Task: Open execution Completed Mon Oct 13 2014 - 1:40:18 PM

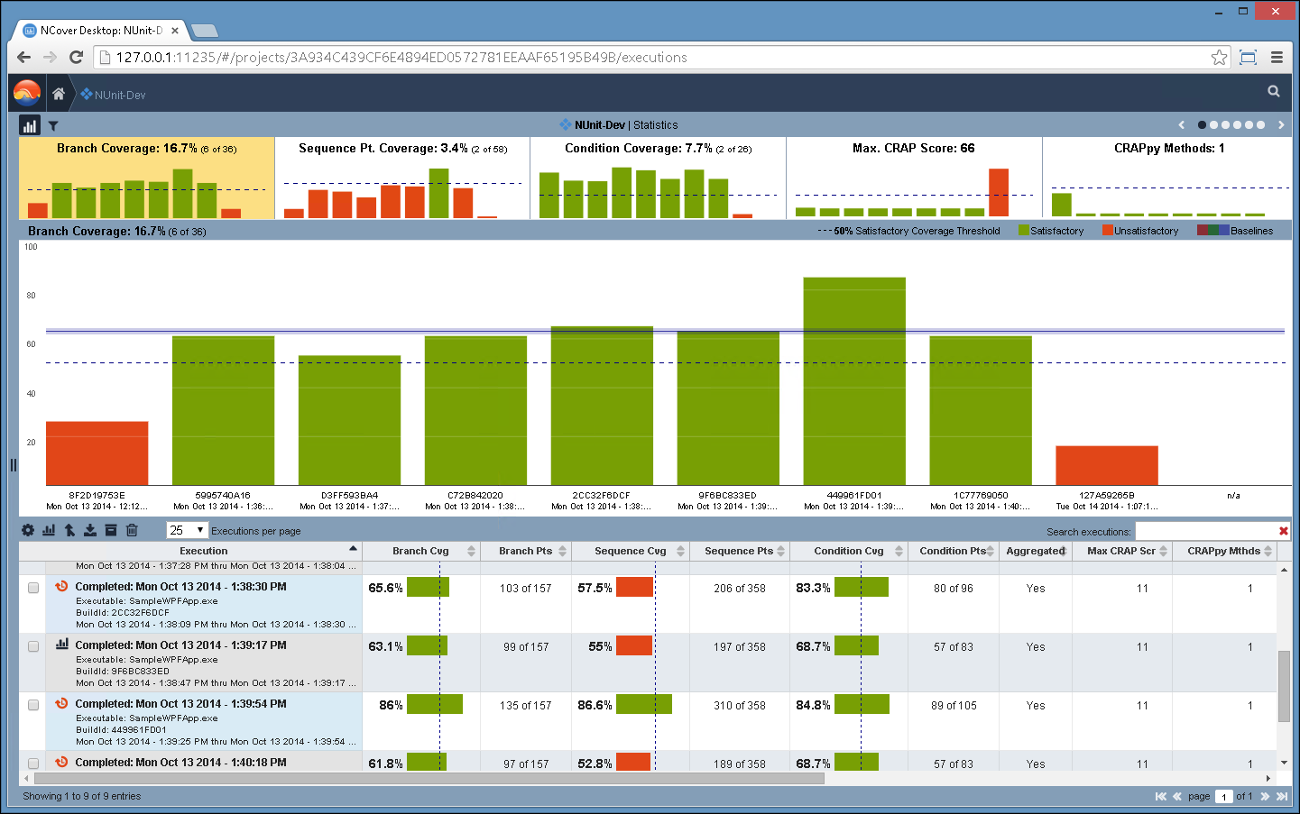Action: pyautogui.click(x=181, y=763)
